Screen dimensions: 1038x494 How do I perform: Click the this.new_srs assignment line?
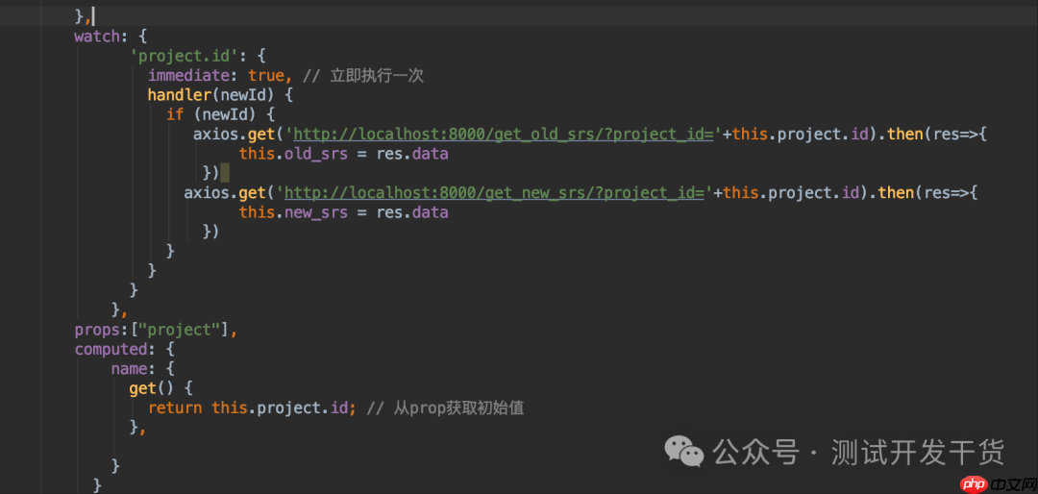(x=343, y=212)
